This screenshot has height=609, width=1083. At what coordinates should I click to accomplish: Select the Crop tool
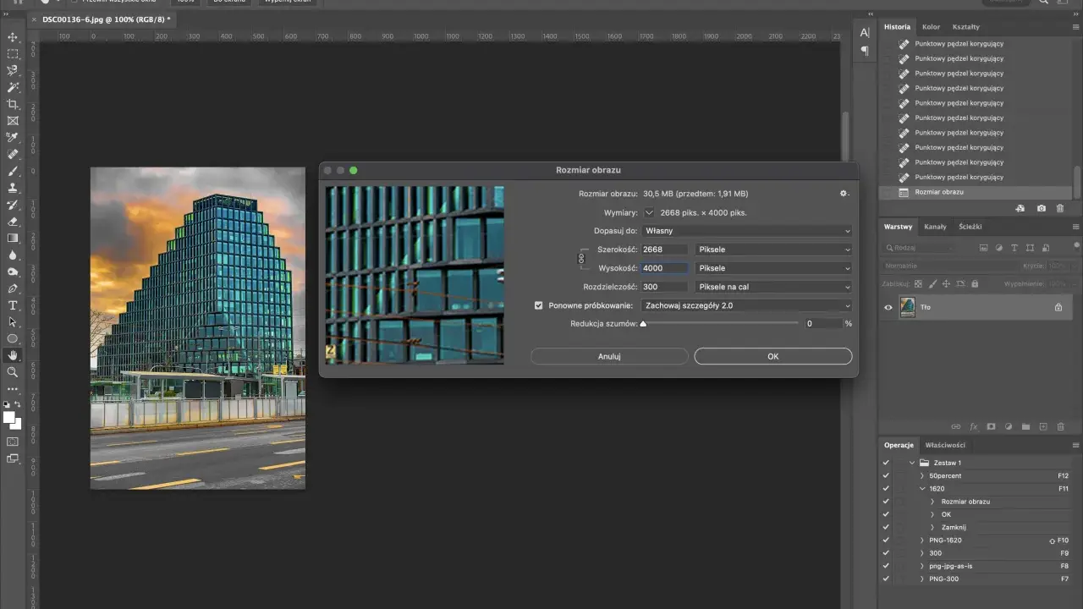point(13,104)
